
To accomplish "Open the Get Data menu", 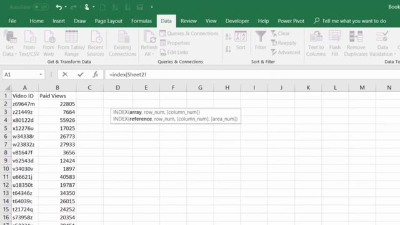I will click(x=10, y=43).
